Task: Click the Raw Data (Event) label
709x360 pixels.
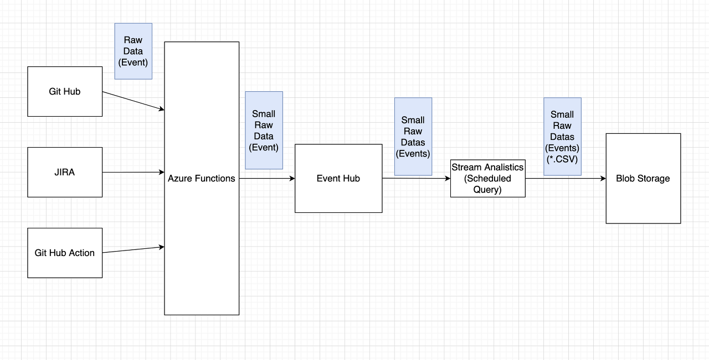Action: tap(133, 51)
